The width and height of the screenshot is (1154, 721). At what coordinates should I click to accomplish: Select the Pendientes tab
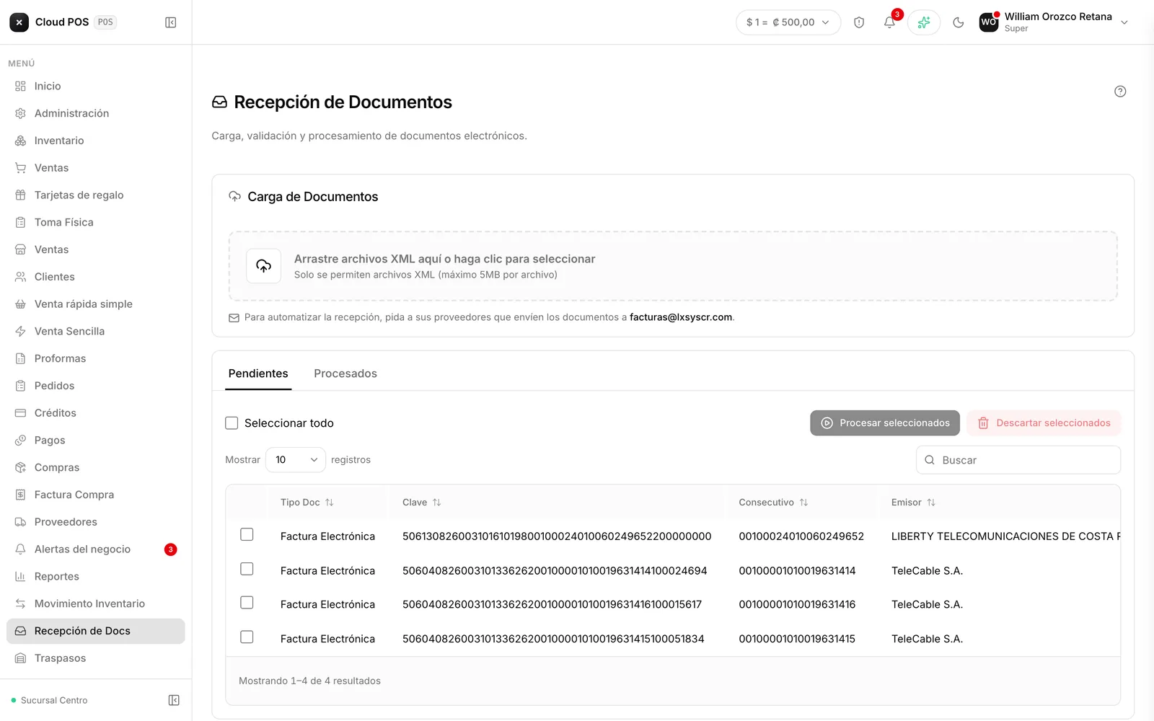coord(258,373)
